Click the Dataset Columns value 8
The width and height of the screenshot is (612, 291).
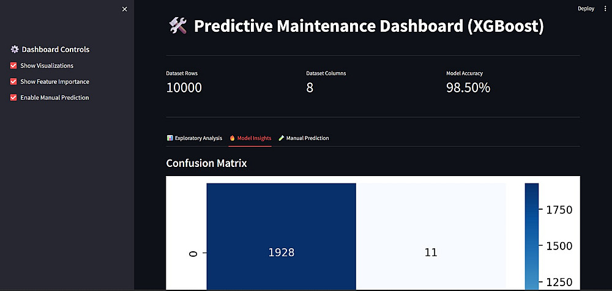pos(310,88)
